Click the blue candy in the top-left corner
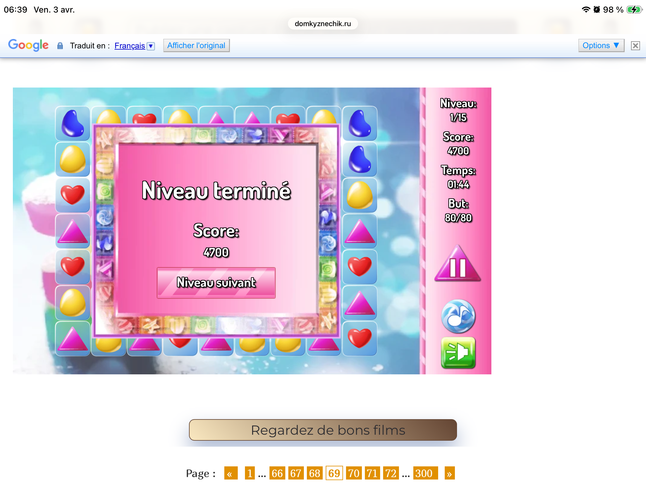Viewport: 646px width, 484px height. pyautogui.click(x=73, y=124)
